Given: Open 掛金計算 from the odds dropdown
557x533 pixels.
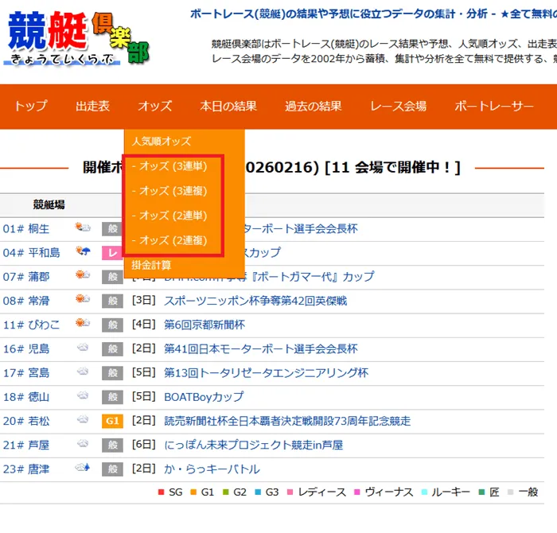Looking at the screenshot, I should pos(151,264).
